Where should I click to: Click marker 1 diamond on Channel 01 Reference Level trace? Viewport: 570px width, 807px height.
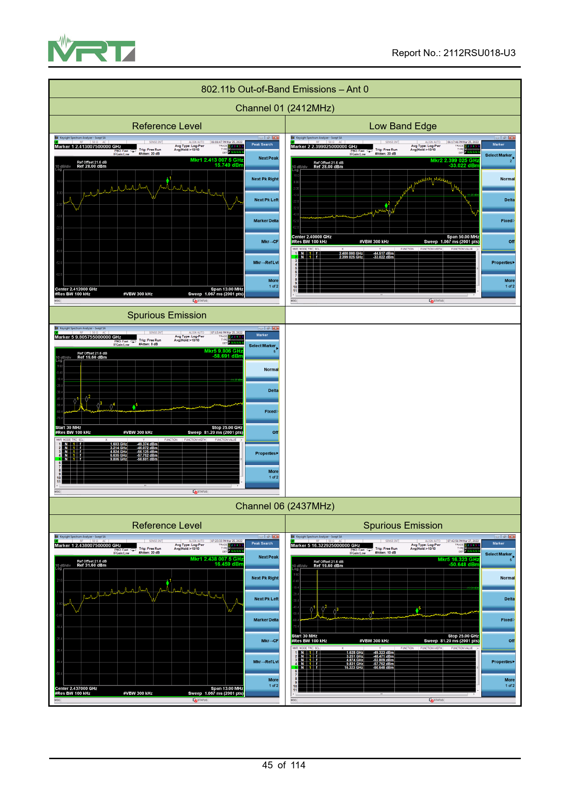167,181
